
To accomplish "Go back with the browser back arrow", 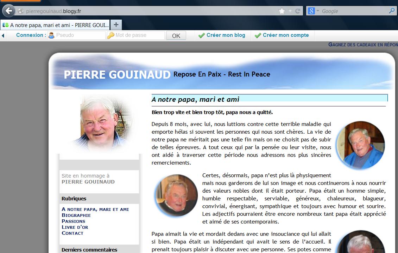I will [9, 11].
